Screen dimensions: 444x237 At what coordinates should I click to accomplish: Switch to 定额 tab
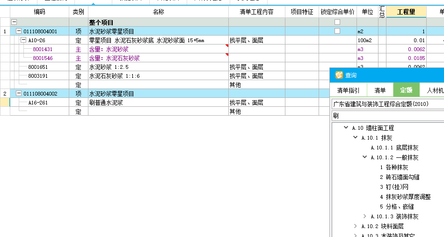(x=406, y=90)
